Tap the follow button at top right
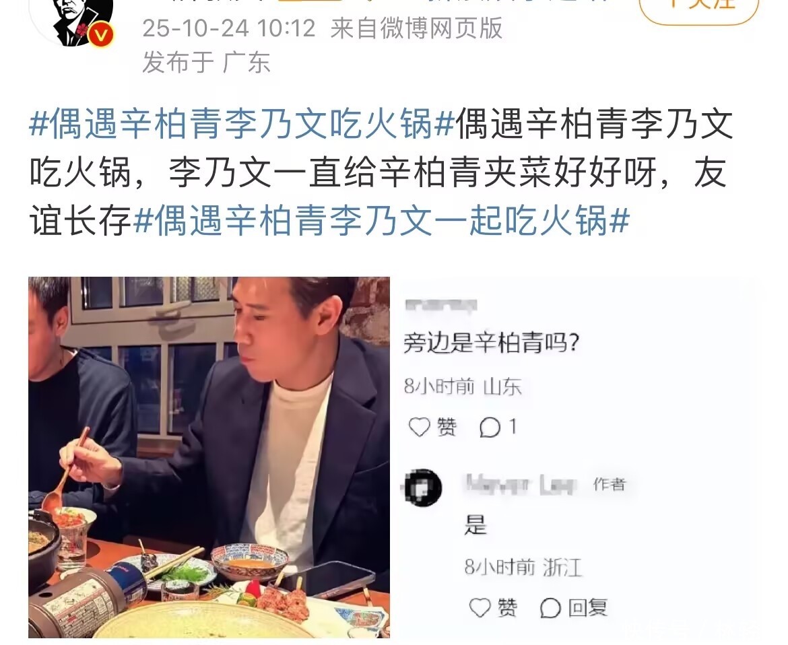This screenshot has width=788, height=645. click(698, 9)
